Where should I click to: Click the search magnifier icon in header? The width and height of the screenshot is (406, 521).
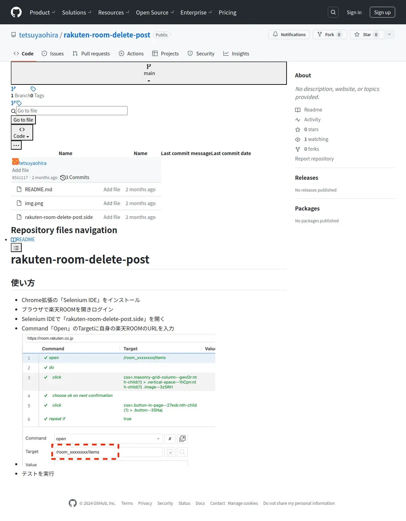[333, 12]
